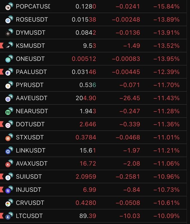The height and width of the screenshot is (224, 190).
Task: Click the NEARUSDT −11.28% change percentage
Action: pos(166,111)
